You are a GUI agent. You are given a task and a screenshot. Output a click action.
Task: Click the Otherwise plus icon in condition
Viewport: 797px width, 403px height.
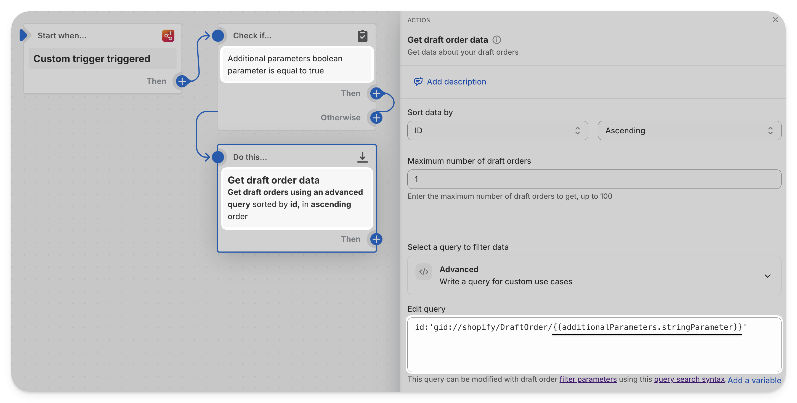[377, 117]
